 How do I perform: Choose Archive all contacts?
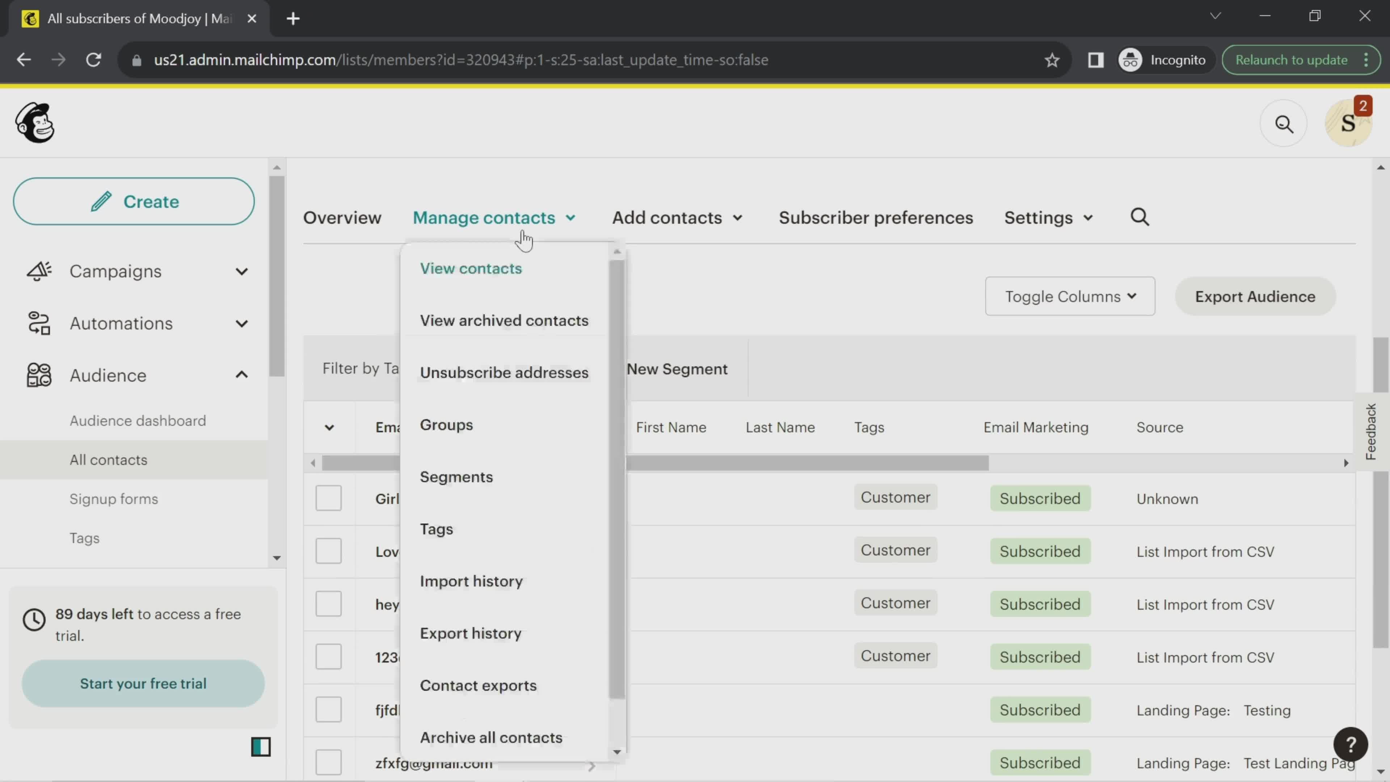click(491, 738)
